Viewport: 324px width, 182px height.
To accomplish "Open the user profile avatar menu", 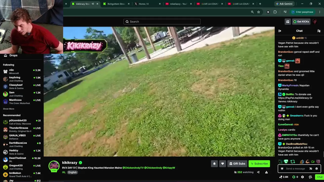I will [x=315, y=22].
